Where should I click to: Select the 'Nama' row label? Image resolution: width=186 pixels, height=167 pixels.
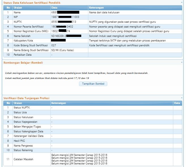[17, 12]
